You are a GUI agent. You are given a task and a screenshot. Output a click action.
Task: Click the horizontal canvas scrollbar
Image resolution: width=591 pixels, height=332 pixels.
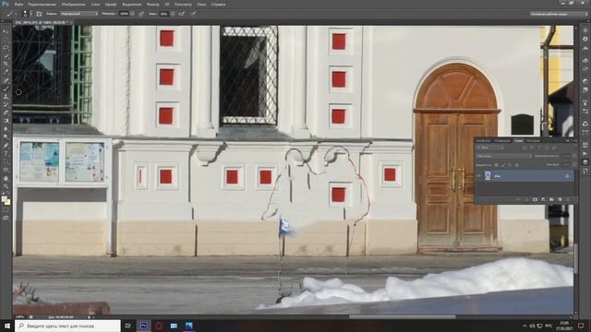coord(403,316)
